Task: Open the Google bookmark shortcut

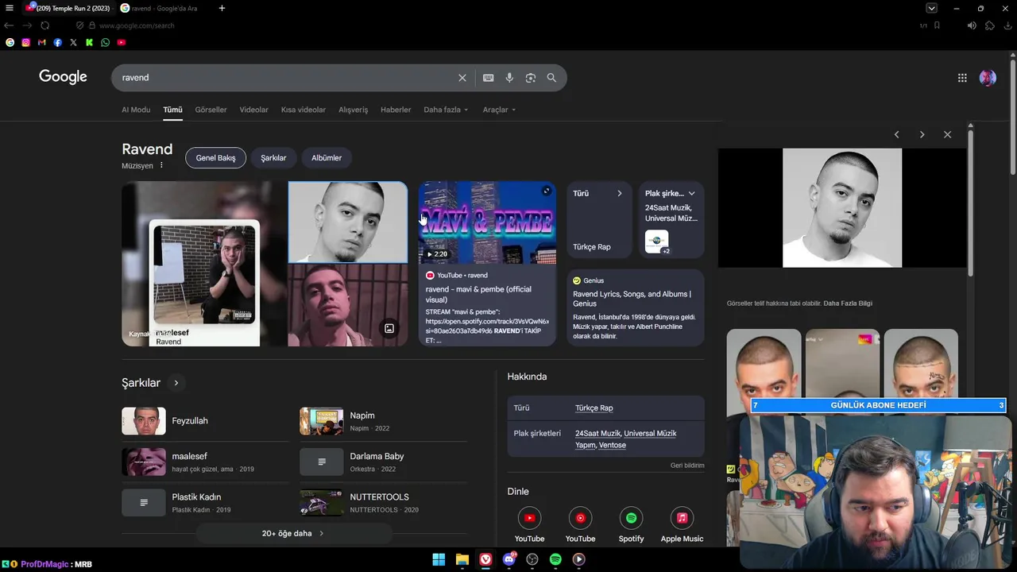Action: pyautogui.click(x=10, y=42)
